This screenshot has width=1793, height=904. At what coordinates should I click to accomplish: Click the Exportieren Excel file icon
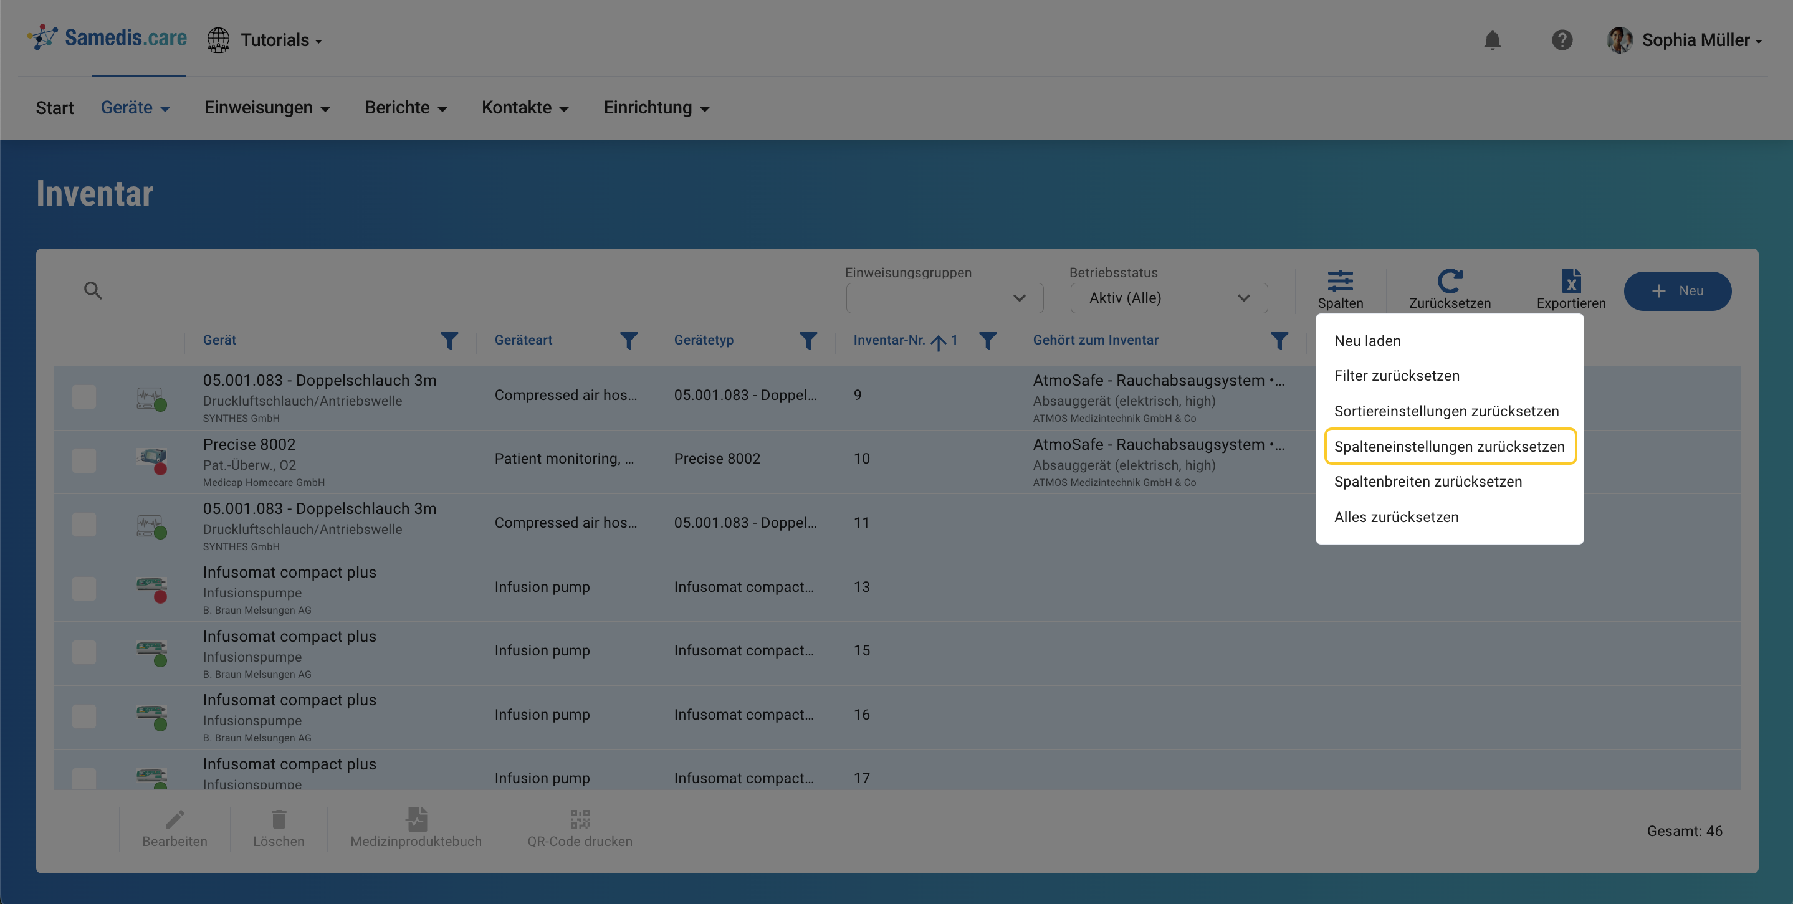[x=1571, y=282]
